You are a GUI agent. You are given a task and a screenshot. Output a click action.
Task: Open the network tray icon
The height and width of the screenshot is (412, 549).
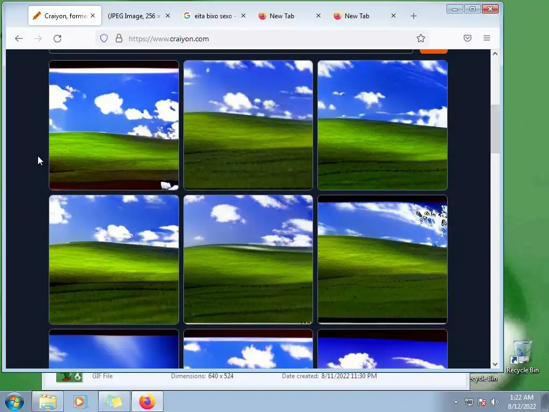pyautogui.click(x=469, y=402)
